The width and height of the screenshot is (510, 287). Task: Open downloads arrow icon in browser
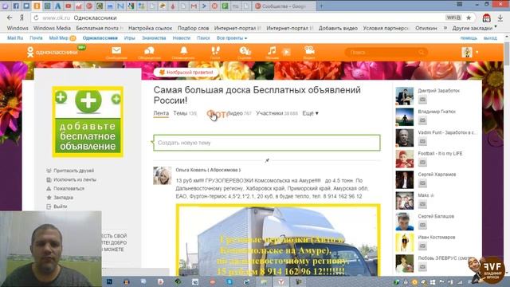(x=500, y=18)
